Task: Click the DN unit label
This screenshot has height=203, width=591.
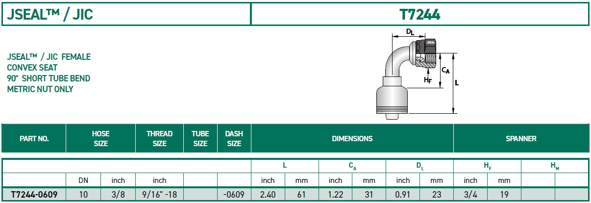Action: pos(83,180)
